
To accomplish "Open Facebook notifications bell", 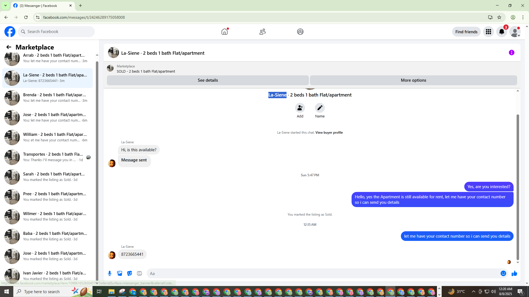I will tap(501, 32).
